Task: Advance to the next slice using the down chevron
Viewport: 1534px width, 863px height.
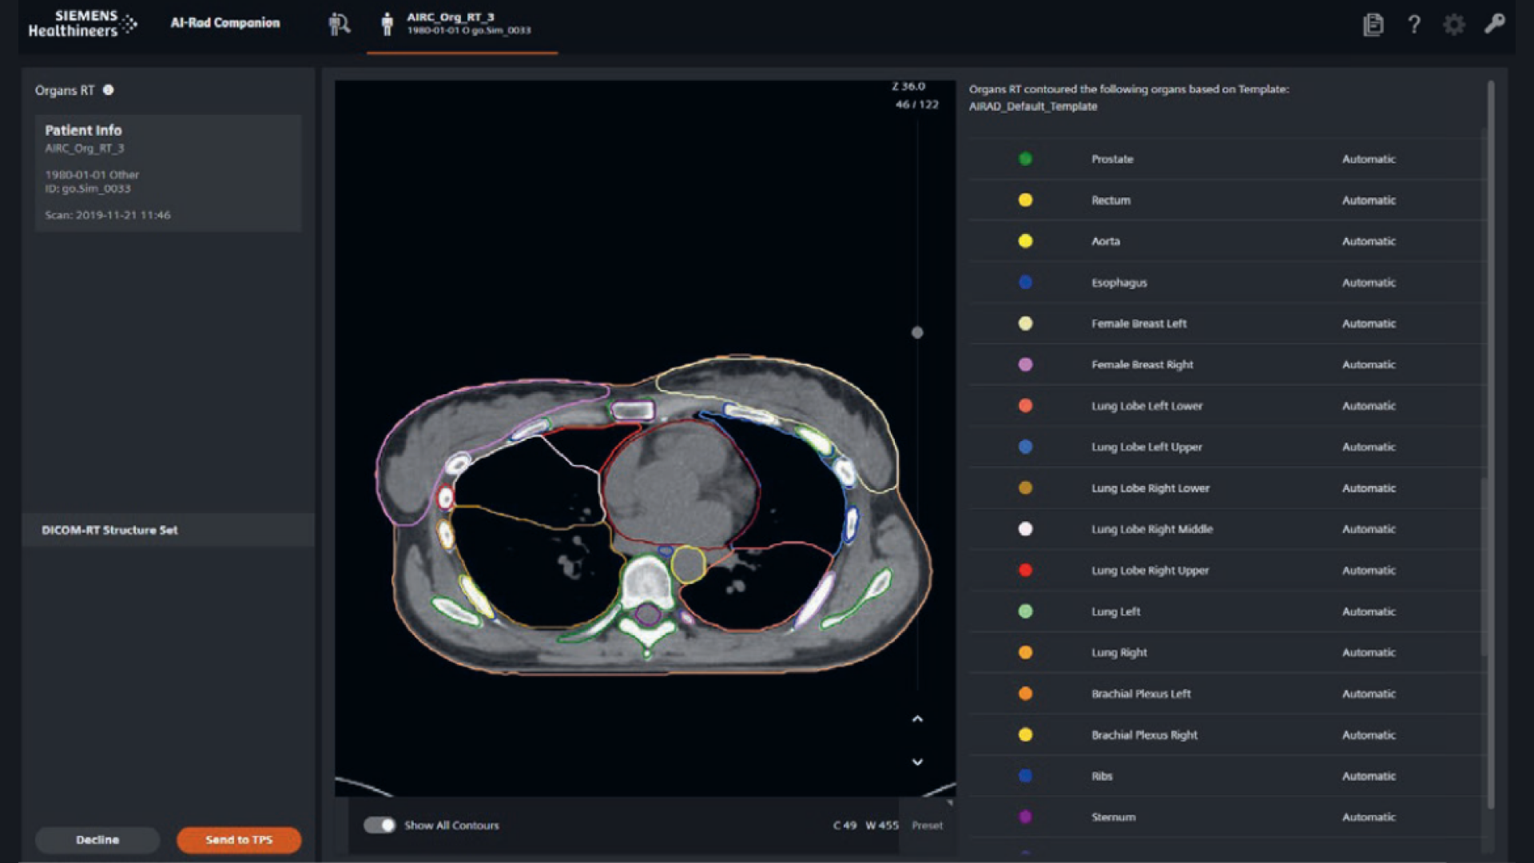Action: (x=917, y=762)
